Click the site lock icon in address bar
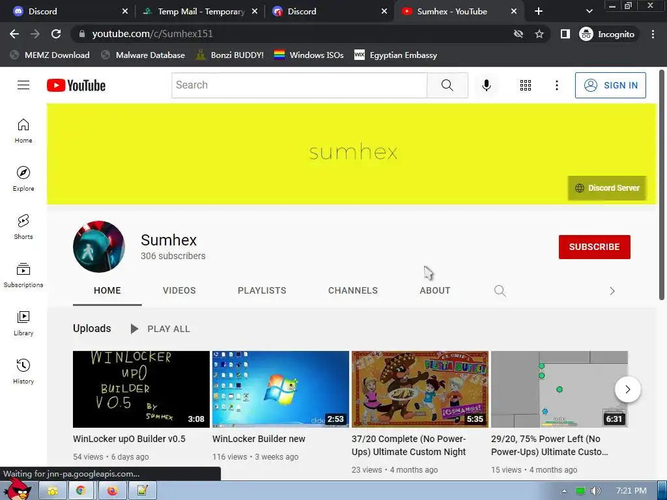The height and width of the screenshot is (500, 667). click(x=82, y=34)
